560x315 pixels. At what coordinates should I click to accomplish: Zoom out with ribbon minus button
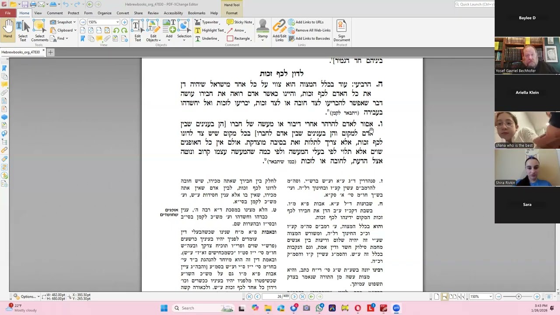84,22
